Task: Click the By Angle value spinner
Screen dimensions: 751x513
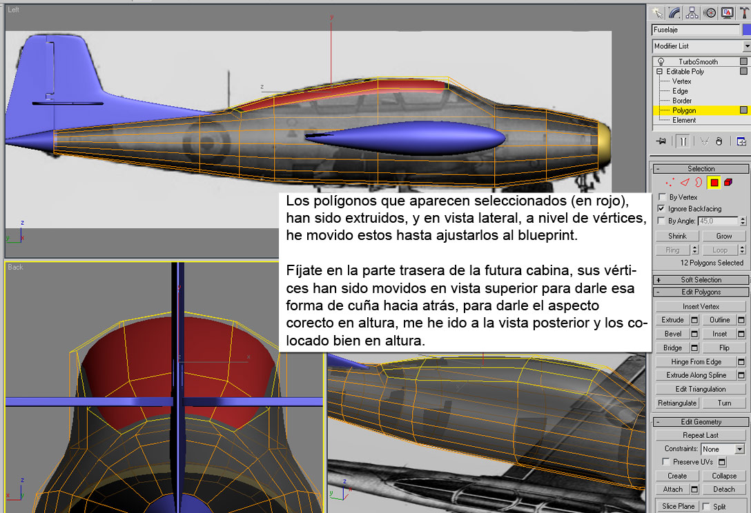Action: click(x=743, y=221)
